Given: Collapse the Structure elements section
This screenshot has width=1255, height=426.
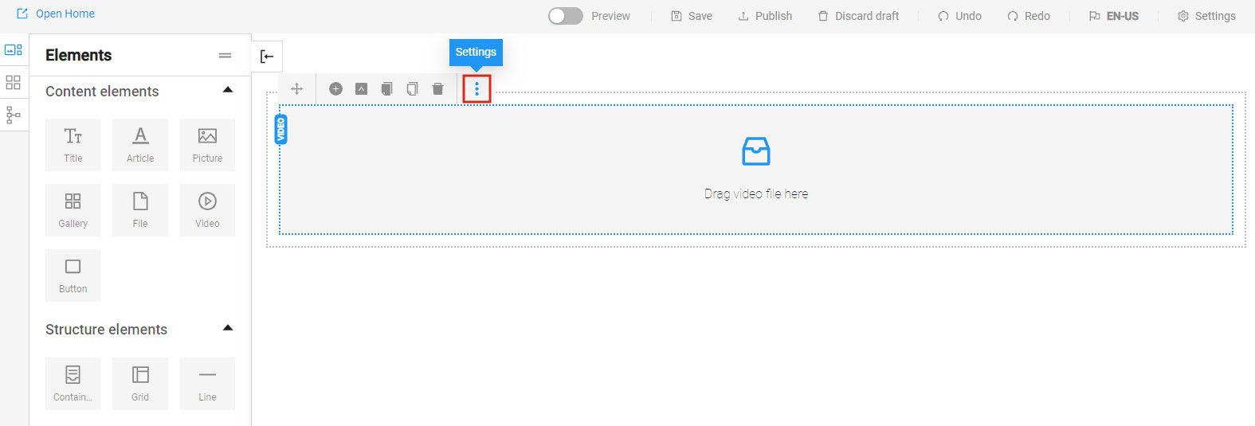Looking at the screenshot, I should [x=228, y=329].
